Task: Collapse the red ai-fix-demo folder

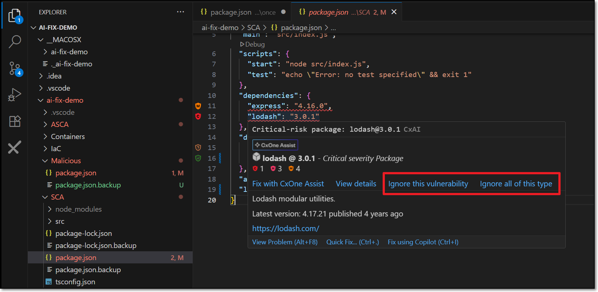Action: [x=41, y=100]
